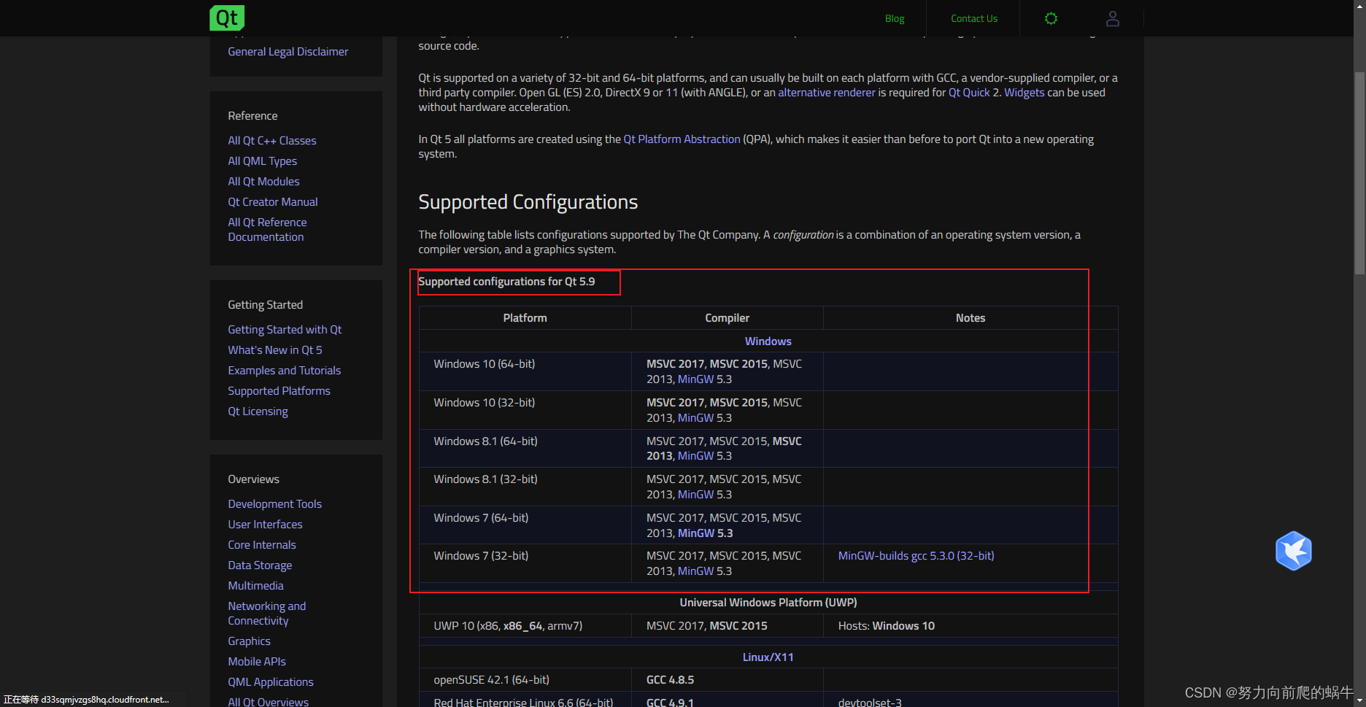Select Supported Platforms in sidebar
This screenshot has height=707, width=1366.
[x=279, y=391]
